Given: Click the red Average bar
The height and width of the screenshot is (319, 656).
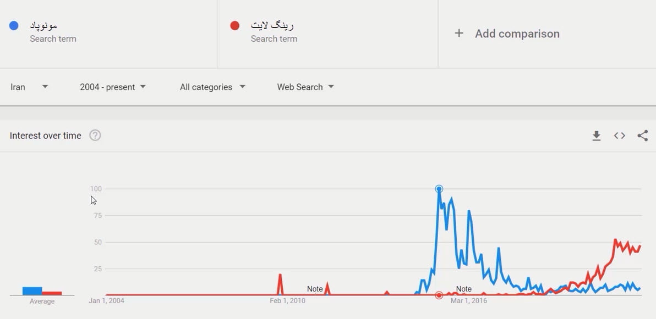Looking at the screenshot, I should [52, 293].
